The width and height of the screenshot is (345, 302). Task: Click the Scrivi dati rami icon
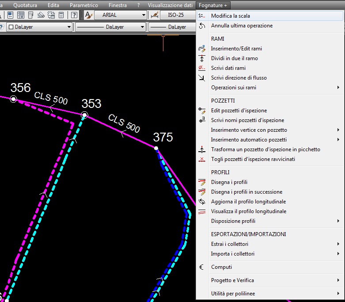tap(202, 68)
